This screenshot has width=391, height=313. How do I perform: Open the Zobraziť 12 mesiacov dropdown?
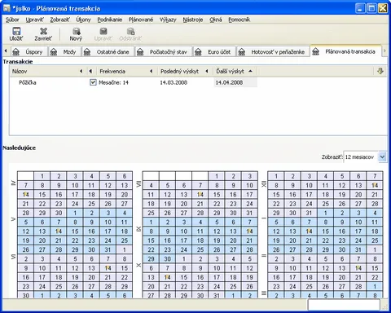(382, 157)
